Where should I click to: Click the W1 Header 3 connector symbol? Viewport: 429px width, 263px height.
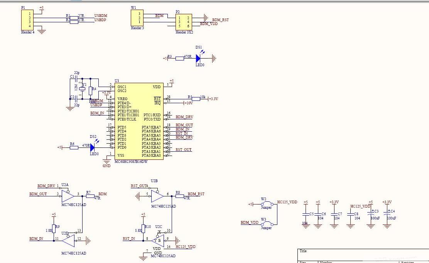pos(137,18)
